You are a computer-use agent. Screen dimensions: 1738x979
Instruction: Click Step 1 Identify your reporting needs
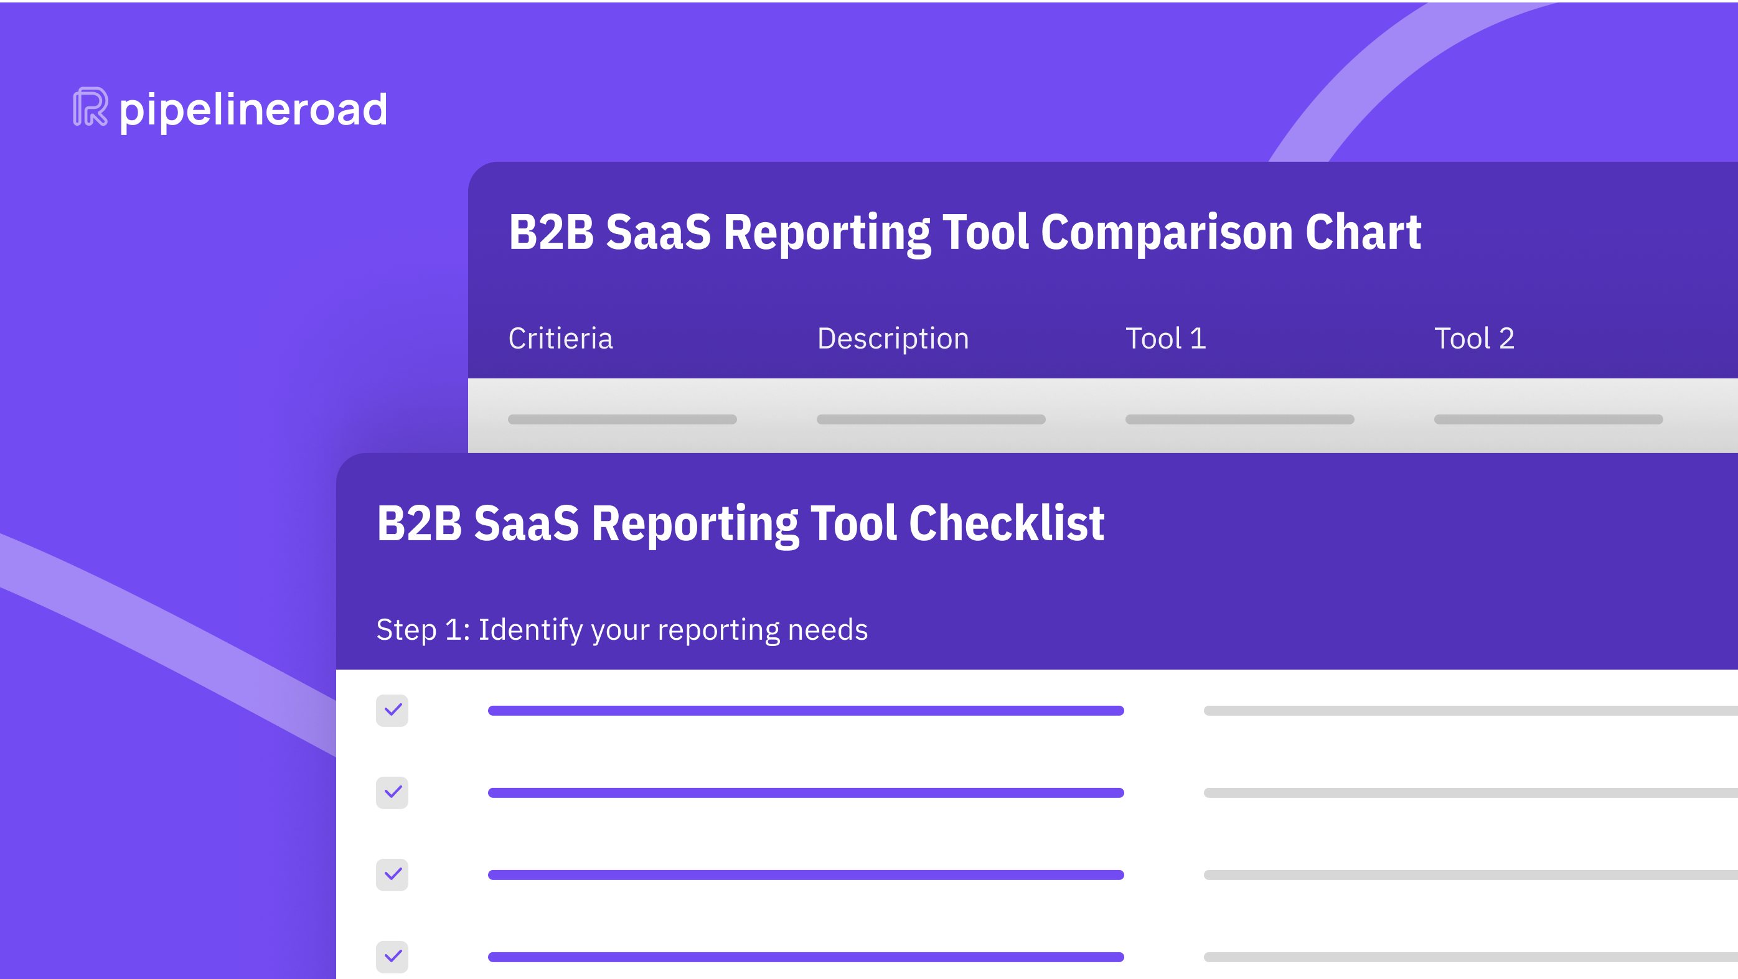621,629
